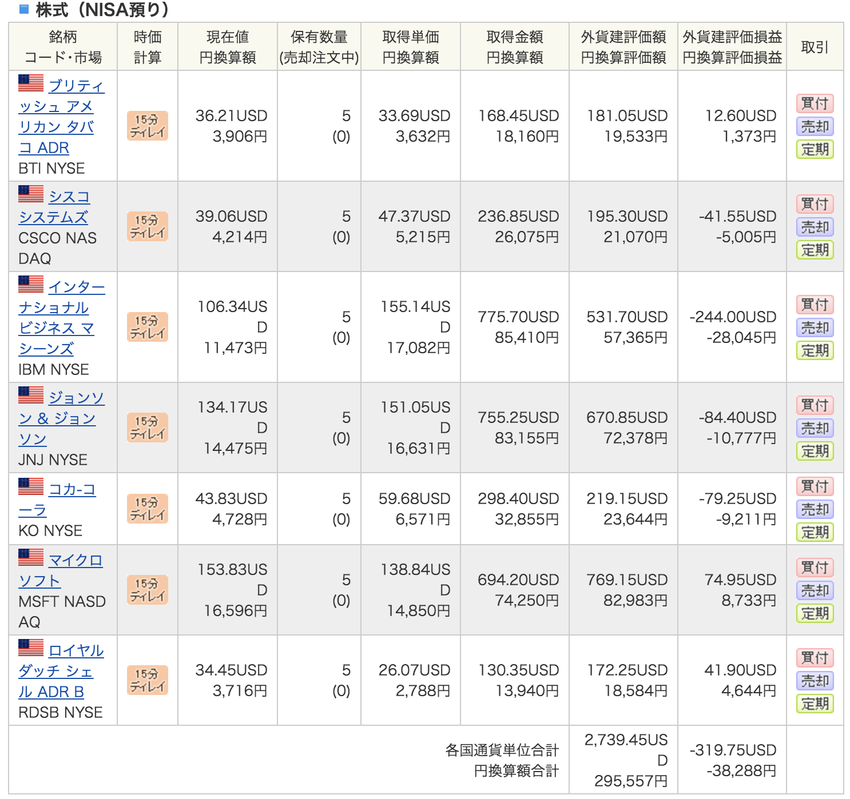Click the 保有数量 (売却注文中) column header
Screen dimensions: 850x799
click(319, 47)
